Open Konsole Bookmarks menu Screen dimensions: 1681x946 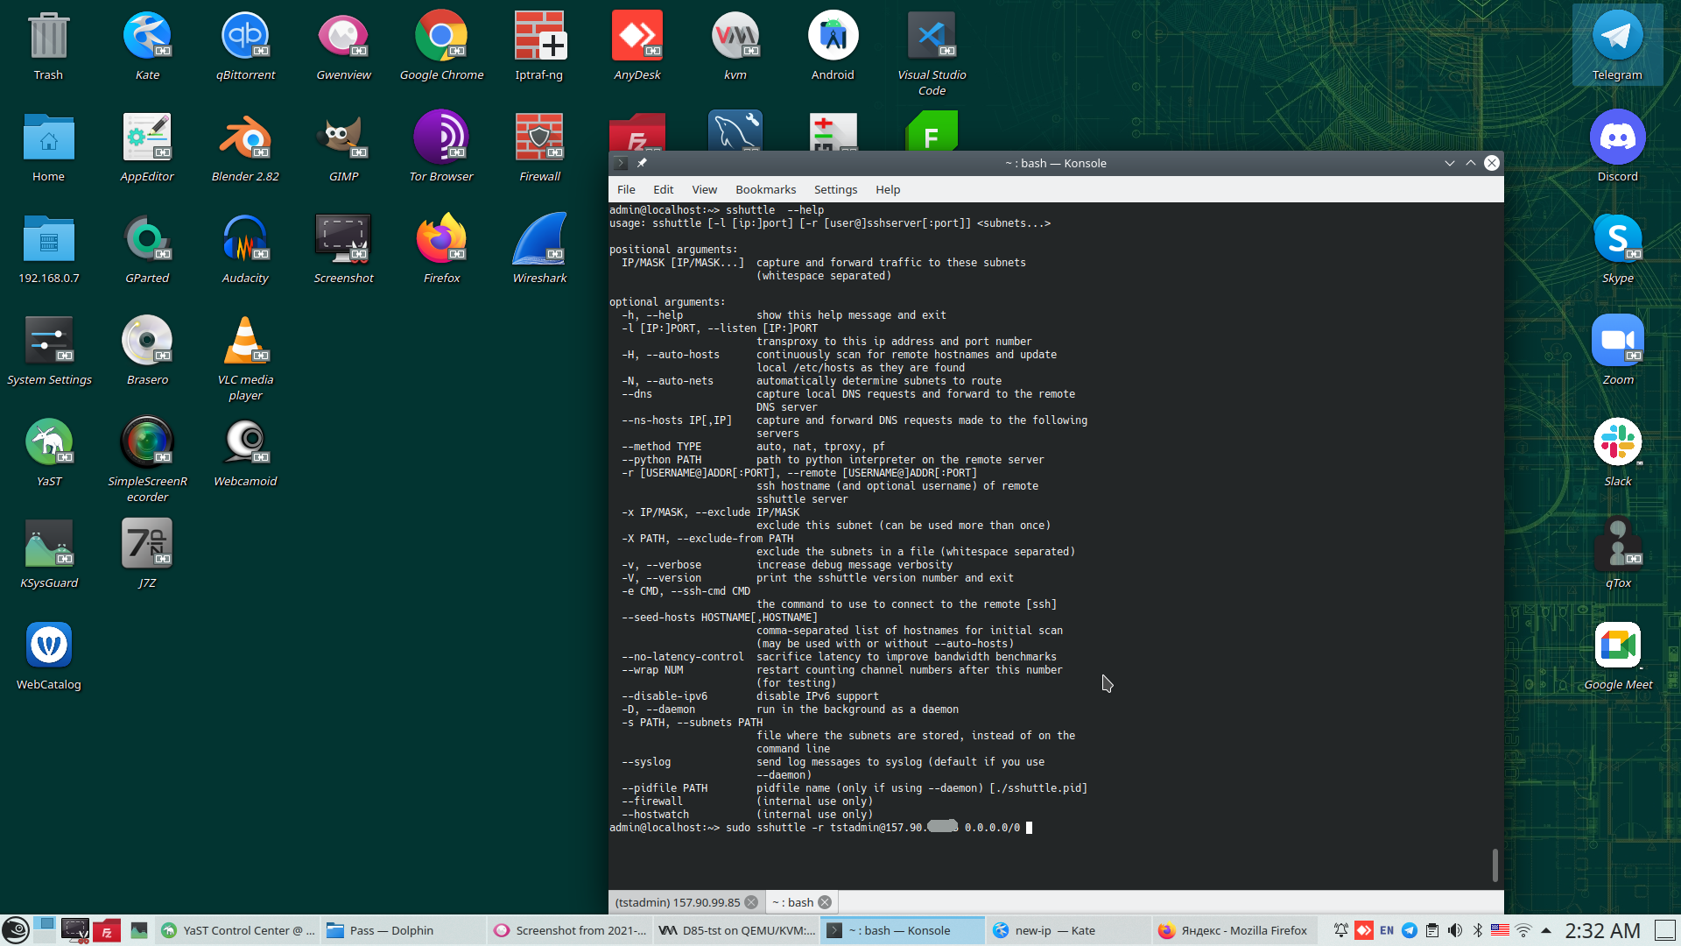pyautogui.click(x=765, y=189)
